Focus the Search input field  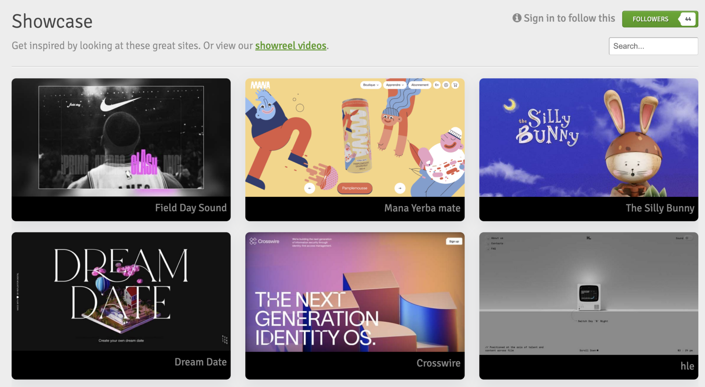click(653, 46)
